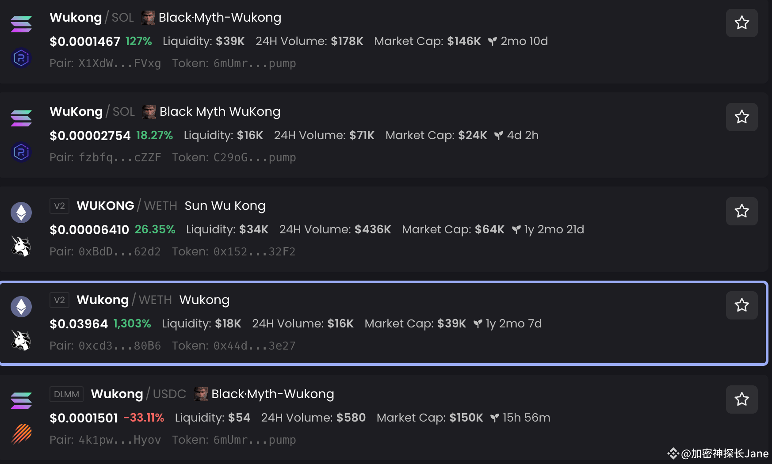Favorite the Wukong/SOL $0.0001467 pair star
Image resolution: width=772 pixels, height=464 pixels.
[741, 23]
